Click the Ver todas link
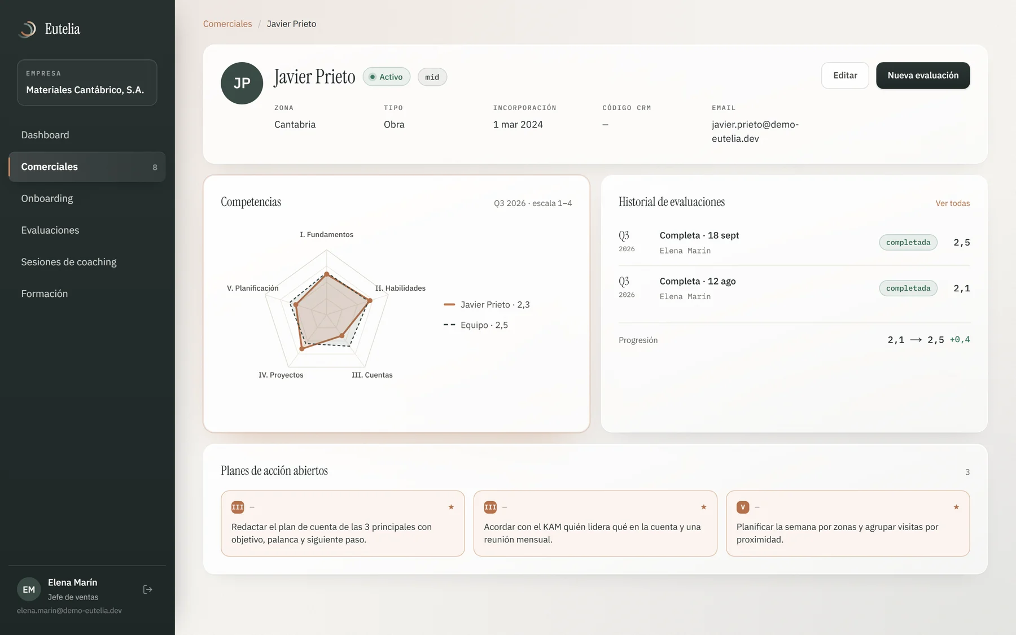The image size is (1016, 635). pyautogui.click(x=953, y=203)
